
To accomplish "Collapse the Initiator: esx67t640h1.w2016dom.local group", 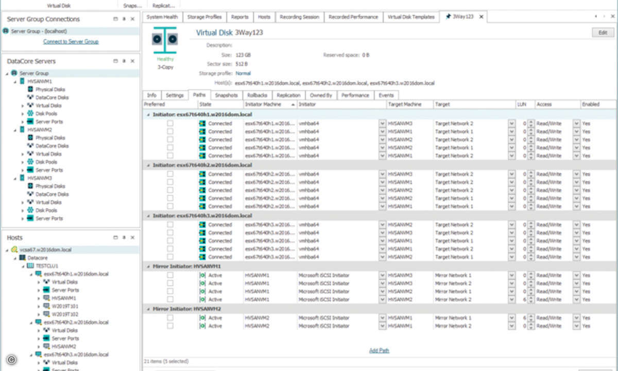I will click(x=148, y=115).
